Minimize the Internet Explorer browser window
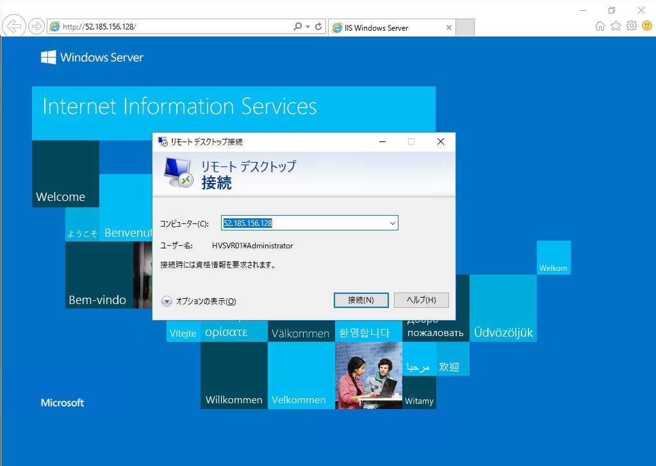Screen dimensions: 656x466 (x=583, y=10)
